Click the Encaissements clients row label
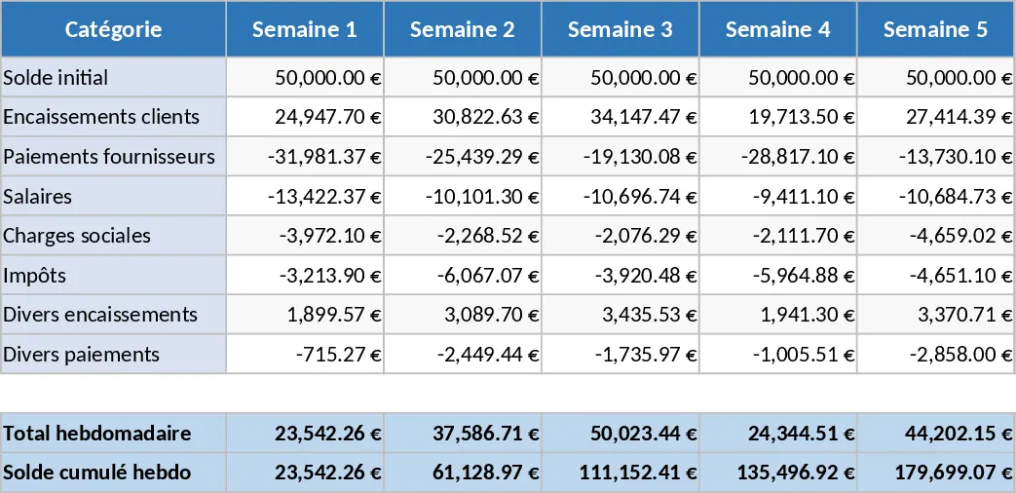This screenshot has width=1016, height=493. pyautogui.click(x=113, y=117)
